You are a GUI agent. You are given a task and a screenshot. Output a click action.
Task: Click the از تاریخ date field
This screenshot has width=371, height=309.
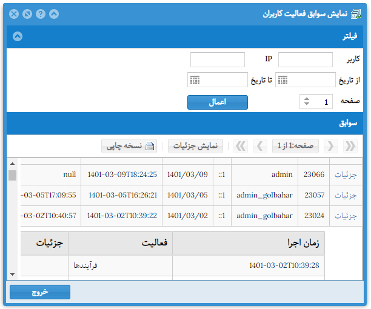tap(305, 79)
